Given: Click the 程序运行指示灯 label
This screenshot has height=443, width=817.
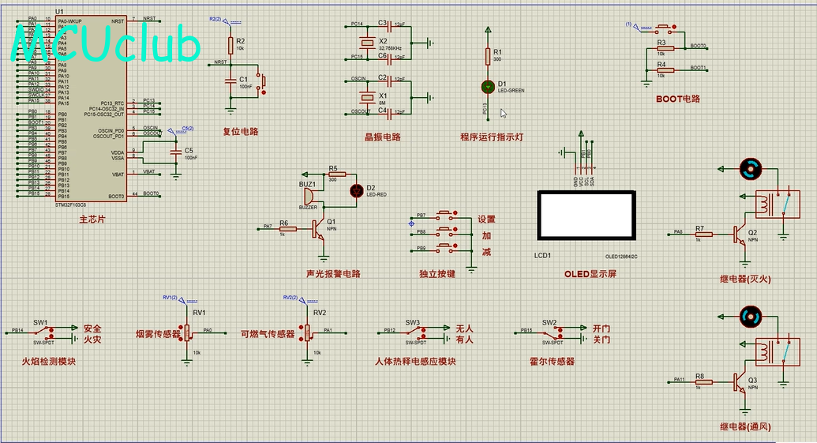Looking at the screenshot, I should click(x=491, y=137).
